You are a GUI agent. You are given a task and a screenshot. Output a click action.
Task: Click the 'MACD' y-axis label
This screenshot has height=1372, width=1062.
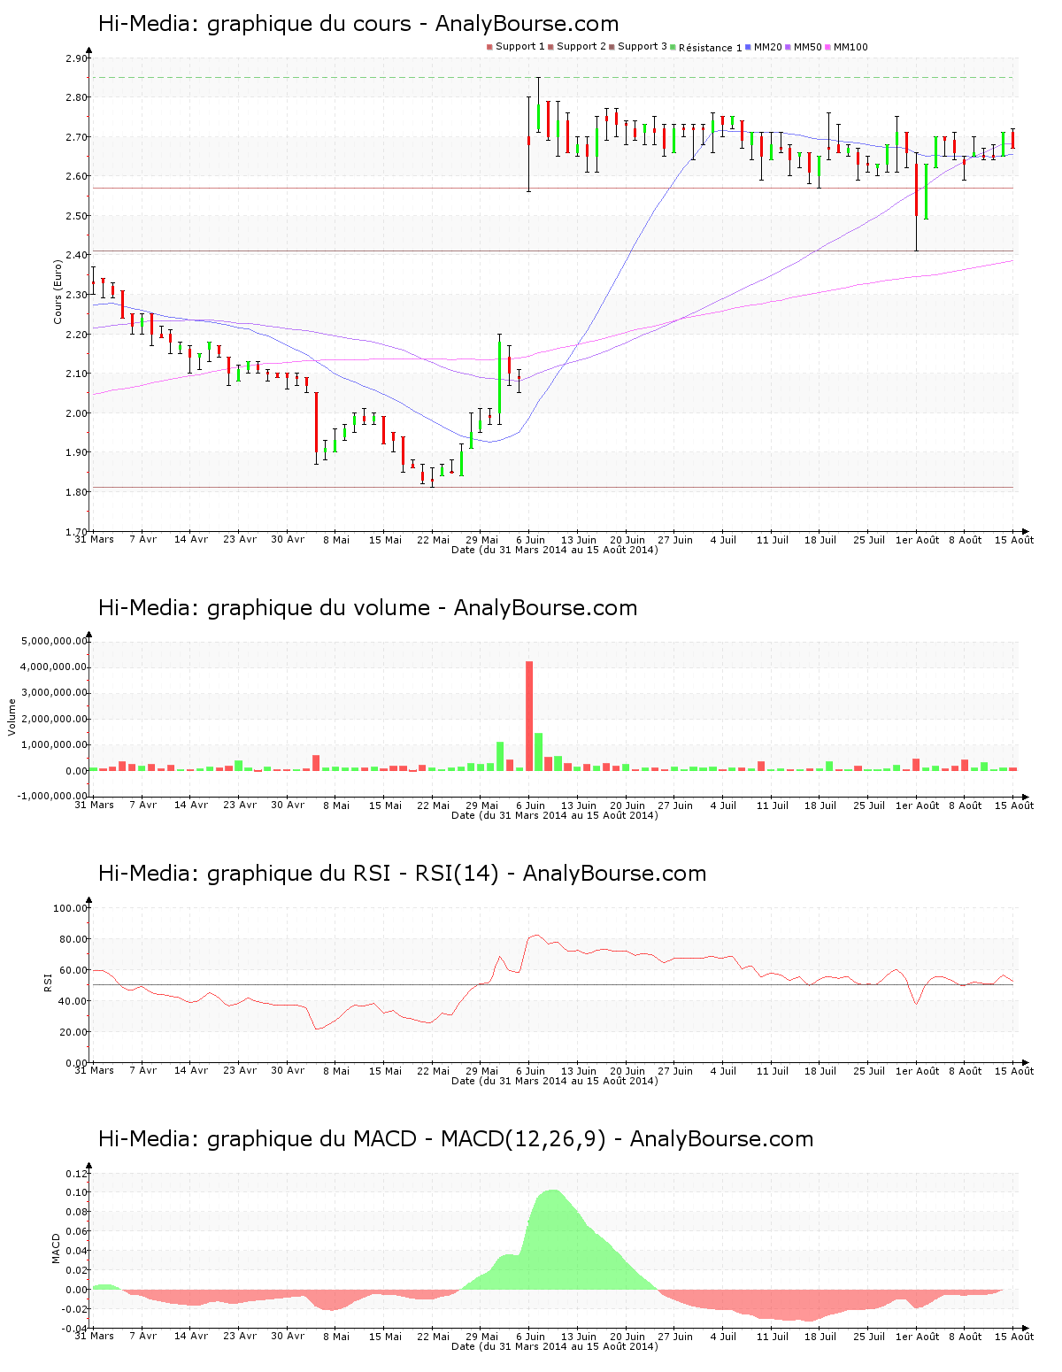56,1248
